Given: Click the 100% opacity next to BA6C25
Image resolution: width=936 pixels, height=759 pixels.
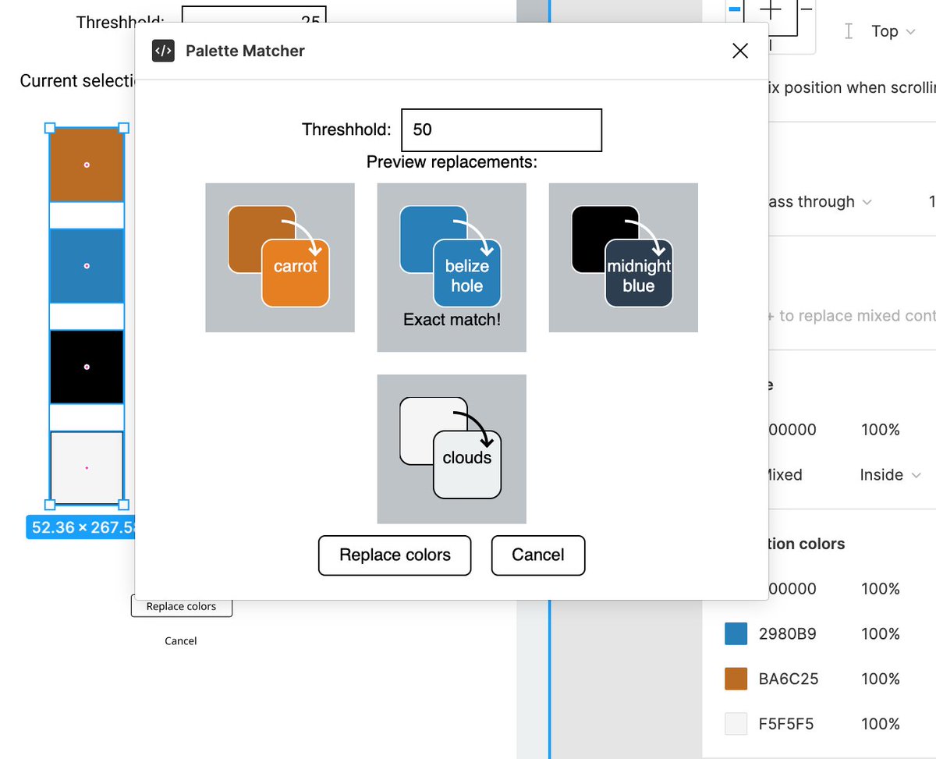Looking at the screenshot, I should tap(881, 679).
